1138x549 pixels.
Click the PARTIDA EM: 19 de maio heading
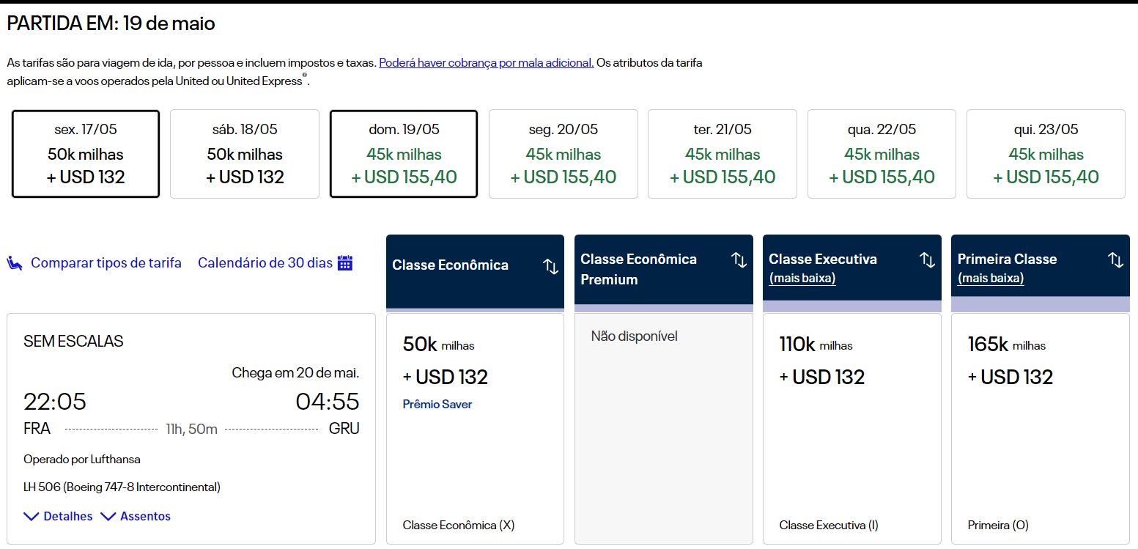coord(111,23)
